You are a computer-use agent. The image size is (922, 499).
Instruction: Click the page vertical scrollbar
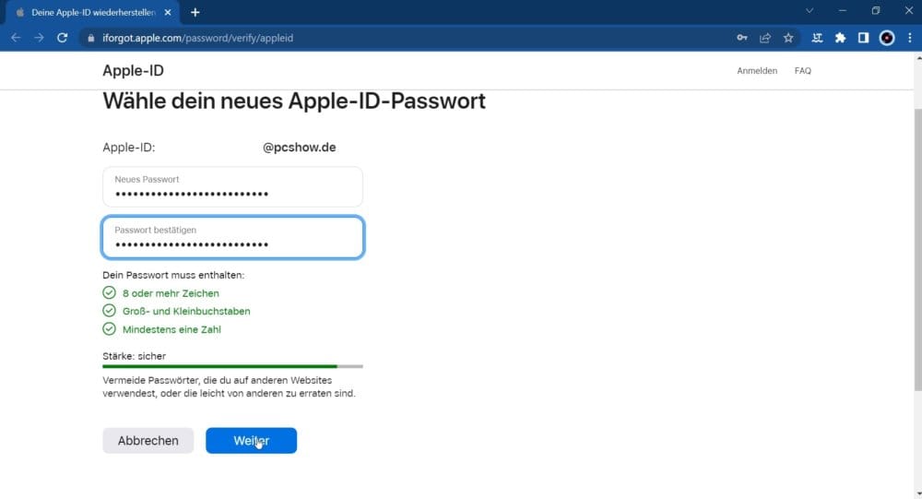click(x=917, y=249)
